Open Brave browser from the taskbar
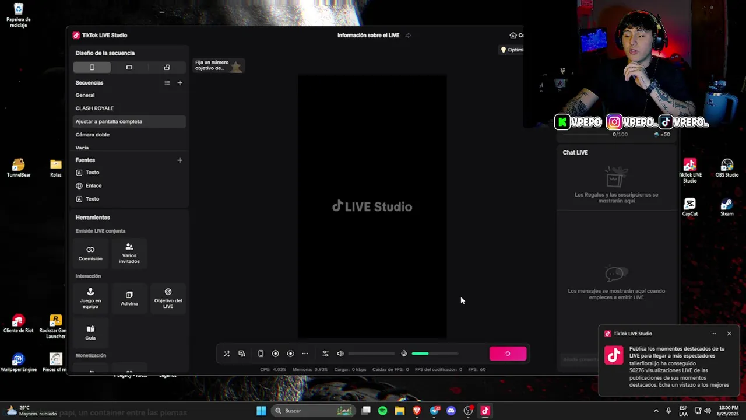 click(417, 411)
